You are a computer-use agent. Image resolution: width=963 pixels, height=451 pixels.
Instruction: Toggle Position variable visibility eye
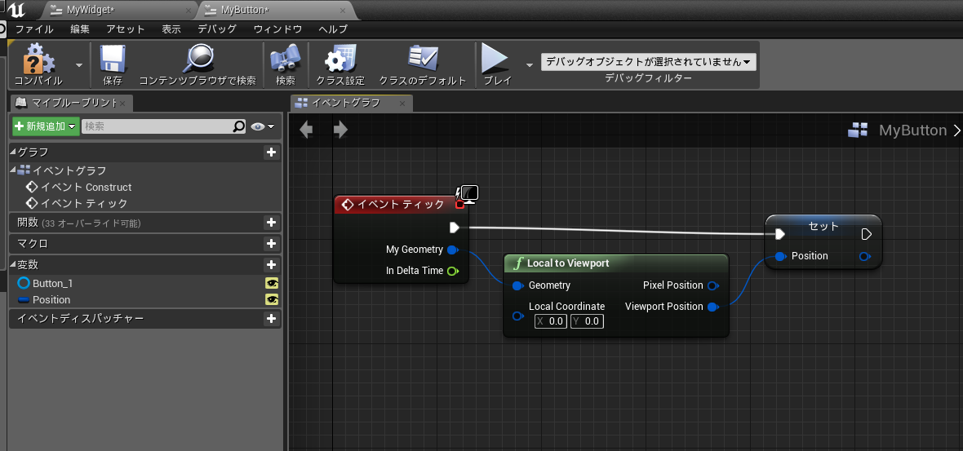pos(272,299)
